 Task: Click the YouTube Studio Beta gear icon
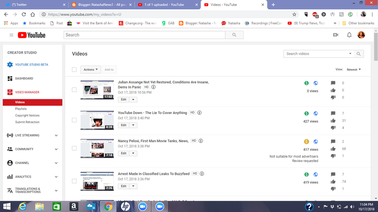(10, 65)
